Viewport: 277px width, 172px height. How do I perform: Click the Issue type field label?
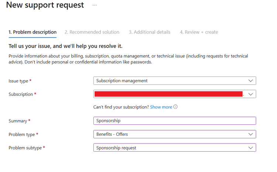point(19,81)
